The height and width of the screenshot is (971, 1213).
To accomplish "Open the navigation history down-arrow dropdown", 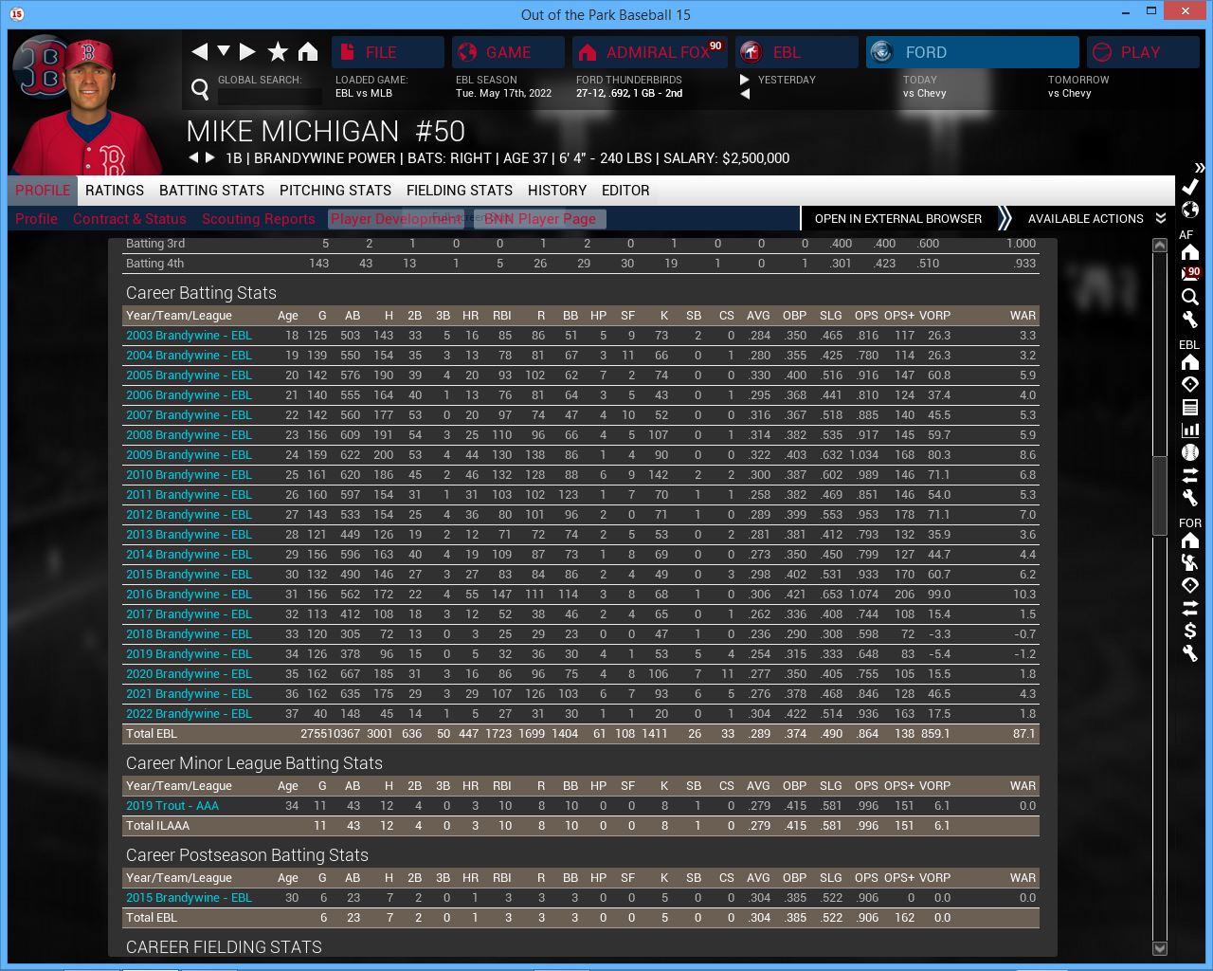I will click(x=224, y=51).
